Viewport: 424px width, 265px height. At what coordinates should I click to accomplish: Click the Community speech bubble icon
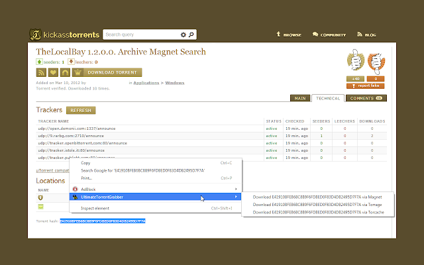(x=315, y=34)
